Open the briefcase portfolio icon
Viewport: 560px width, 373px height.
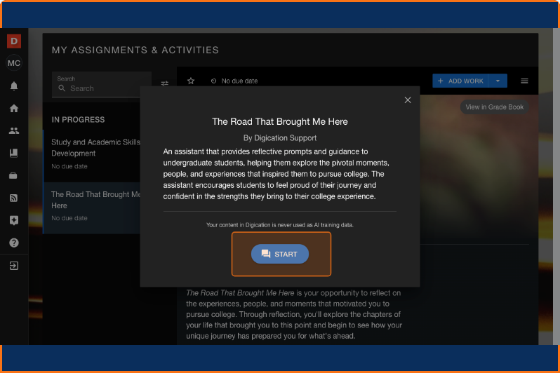[x=13, y=175]
